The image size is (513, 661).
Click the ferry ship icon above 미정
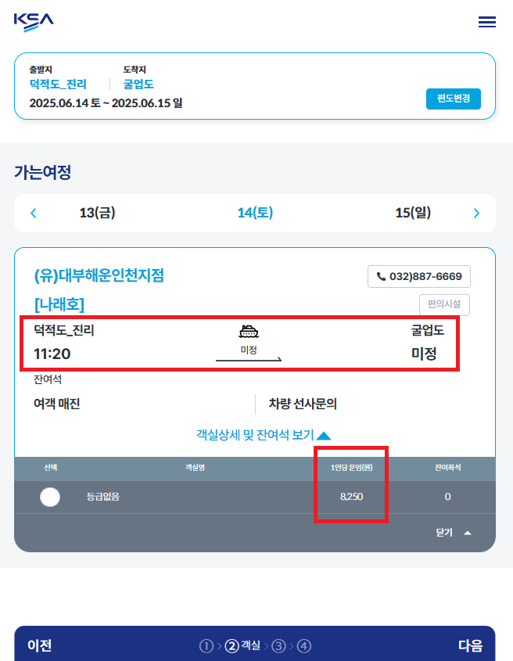[x=249, y=332]
